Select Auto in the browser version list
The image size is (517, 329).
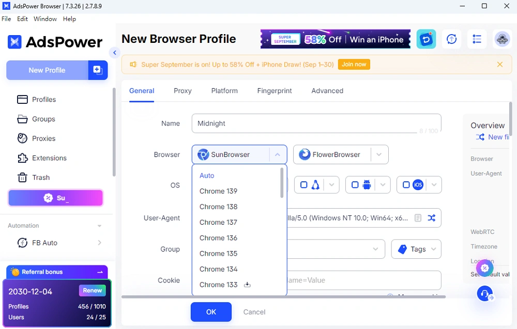[207, 176]
